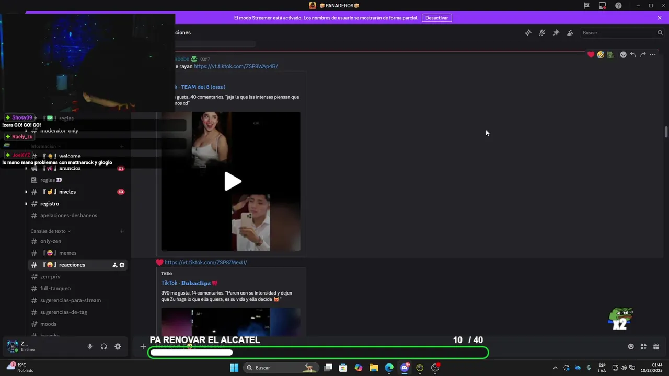
Task: Open Discord user settings gear
Action: pos(118,346)
